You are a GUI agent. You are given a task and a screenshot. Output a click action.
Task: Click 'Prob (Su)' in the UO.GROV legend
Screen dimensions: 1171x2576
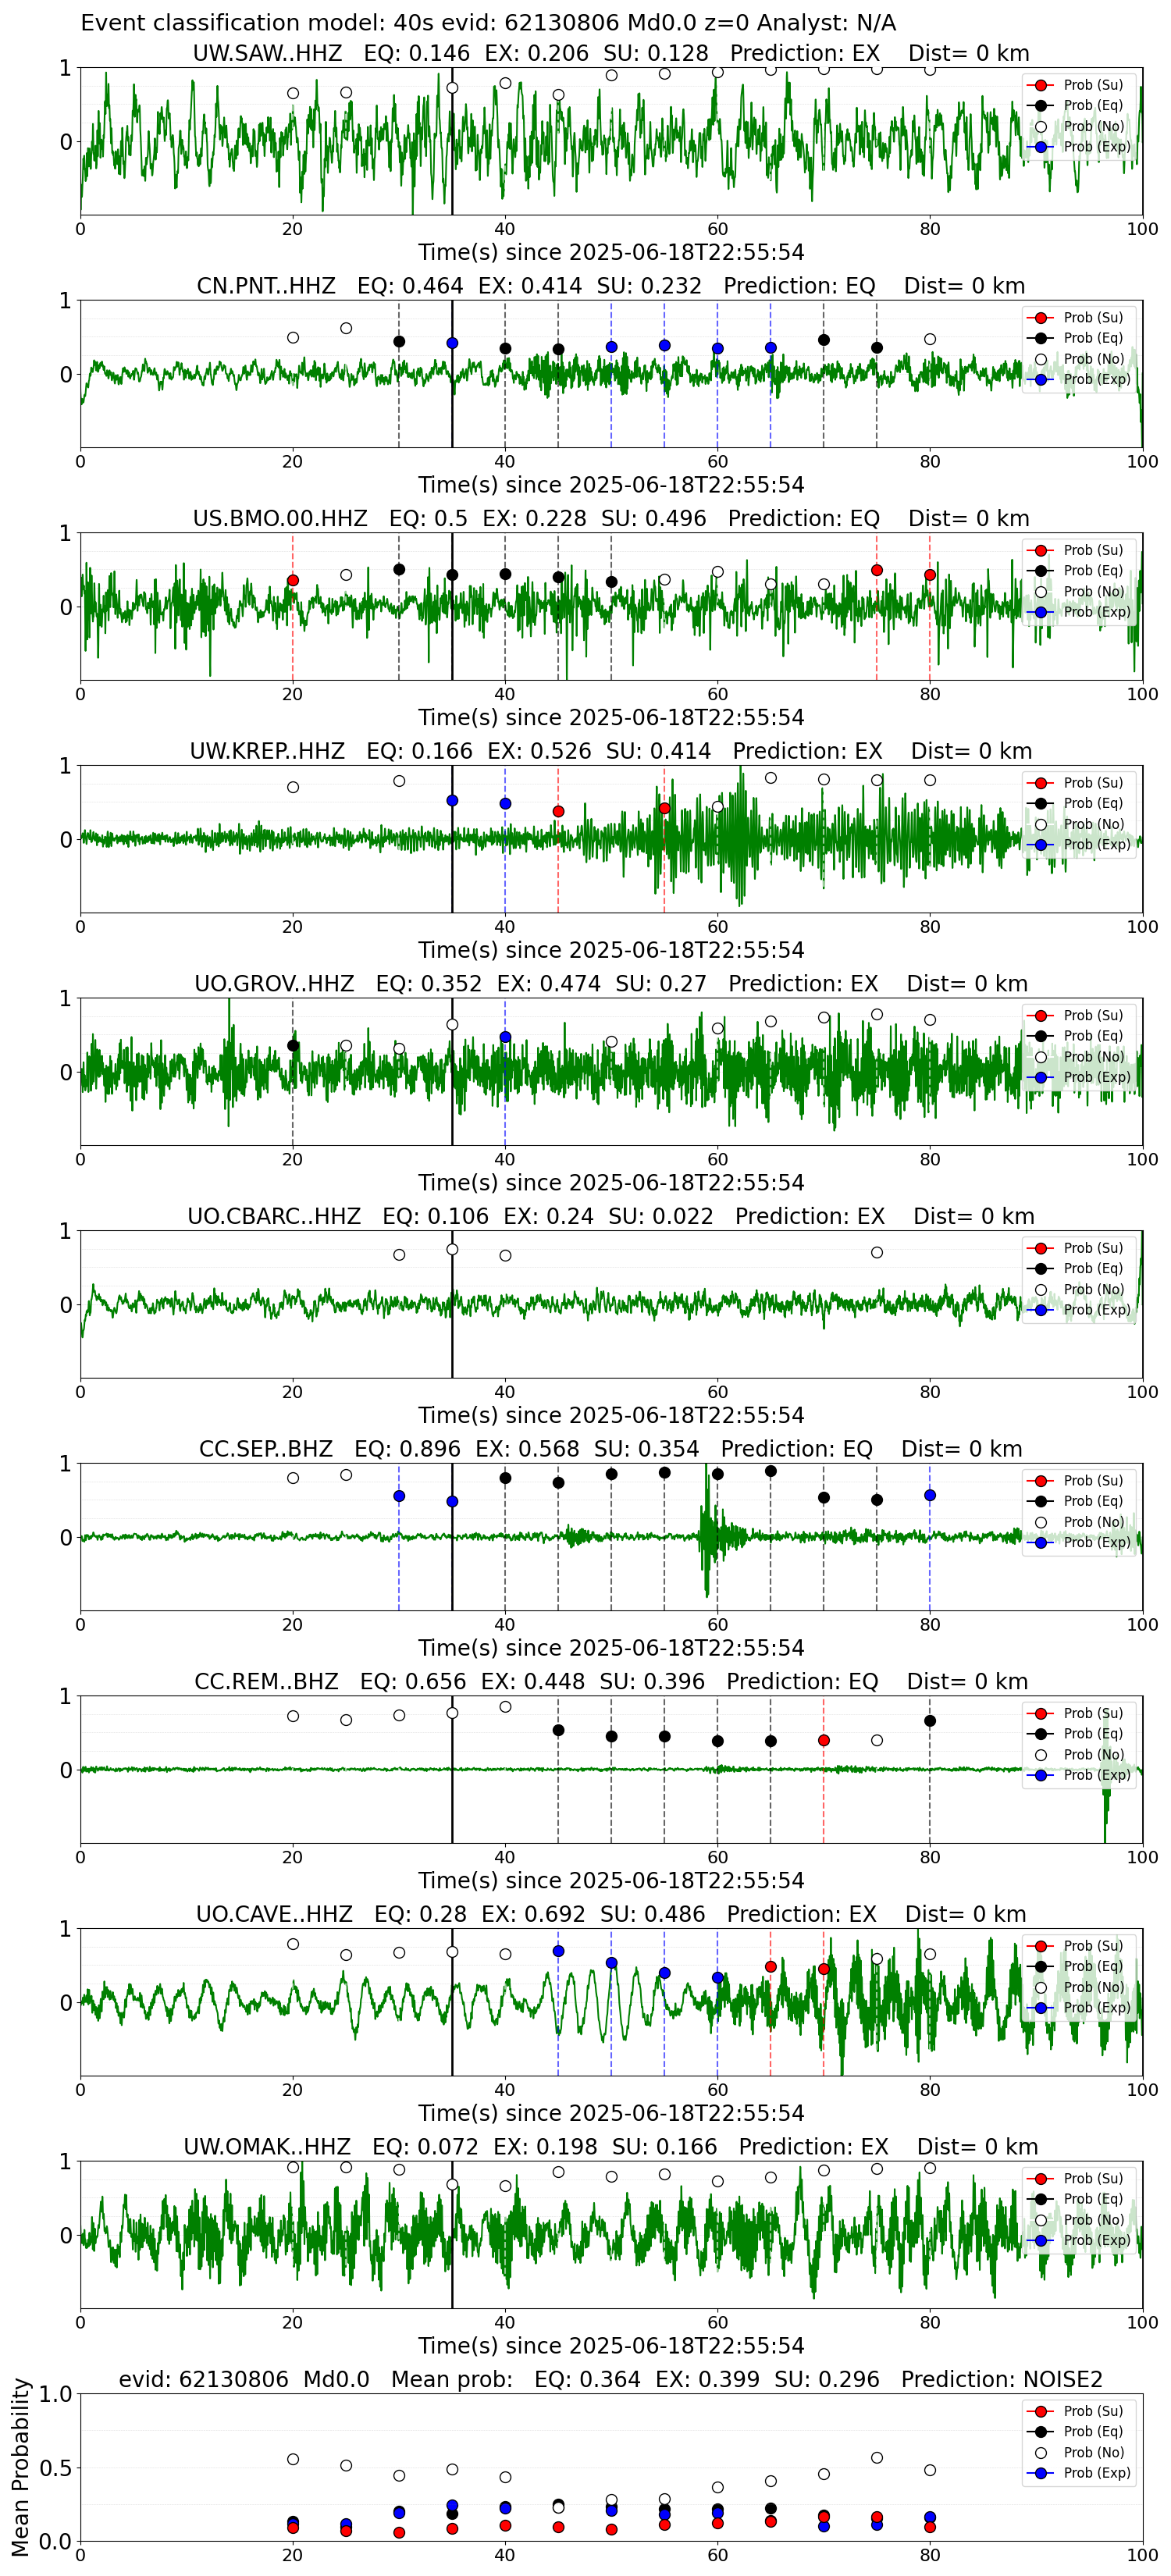click(x=1093, y=1015)
